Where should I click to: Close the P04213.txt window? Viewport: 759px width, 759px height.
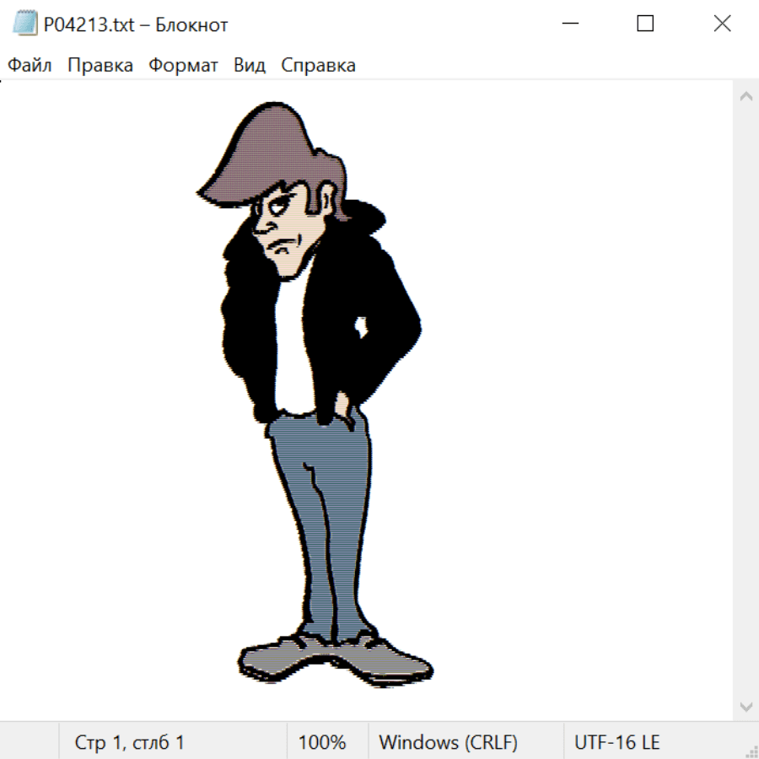(x=722, y=24)
